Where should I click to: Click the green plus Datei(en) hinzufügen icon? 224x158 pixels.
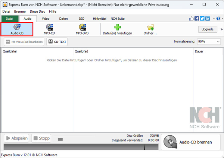[118, 27]
